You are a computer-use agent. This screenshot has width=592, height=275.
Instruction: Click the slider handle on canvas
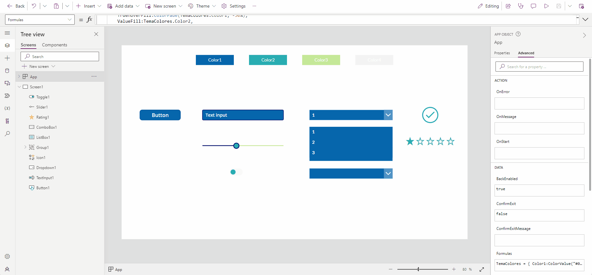236,146
